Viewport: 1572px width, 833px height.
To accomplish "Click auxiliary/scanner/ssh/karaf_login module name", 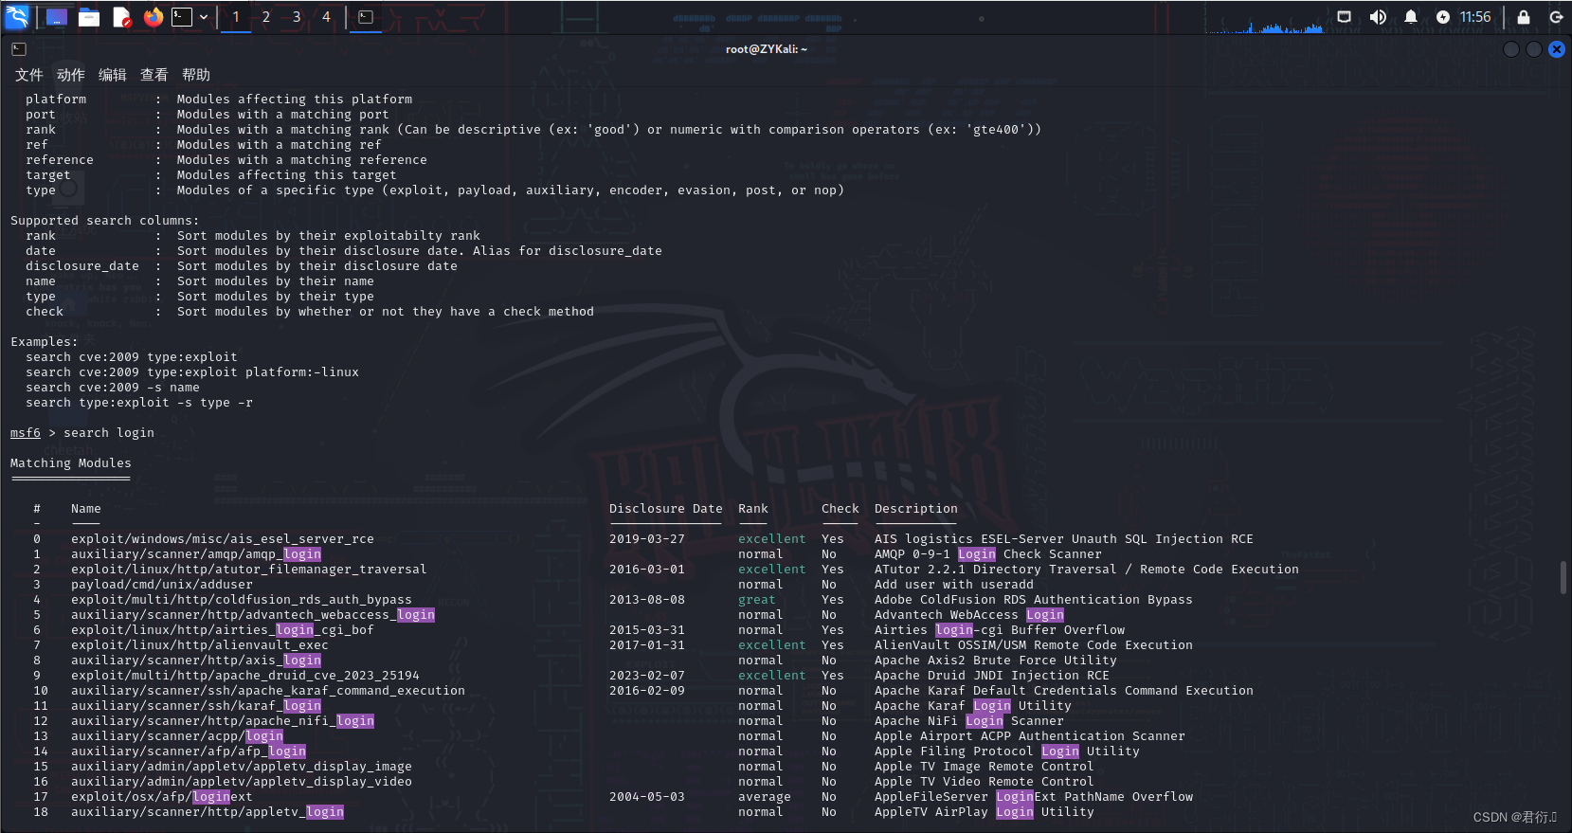I will point(196,706).
